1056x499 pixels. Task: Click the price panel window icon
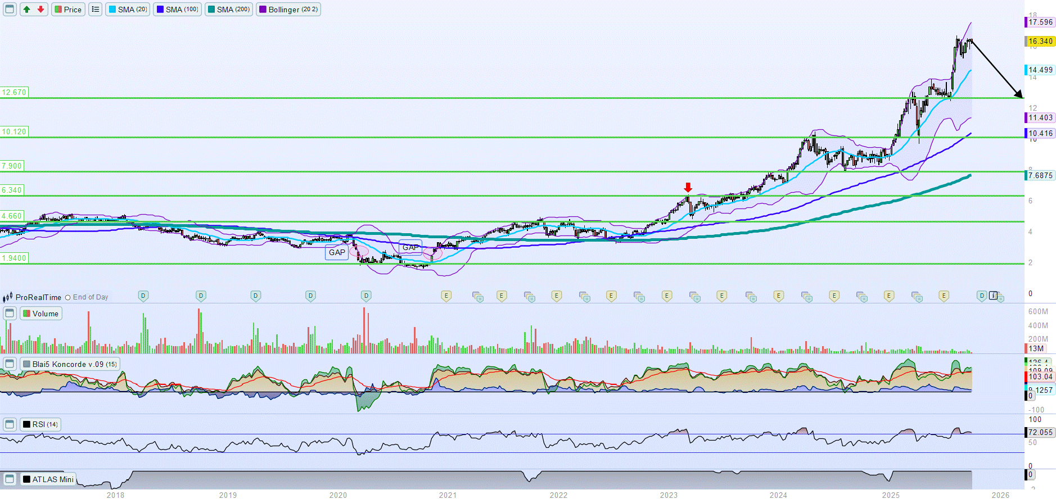[10, 10]
